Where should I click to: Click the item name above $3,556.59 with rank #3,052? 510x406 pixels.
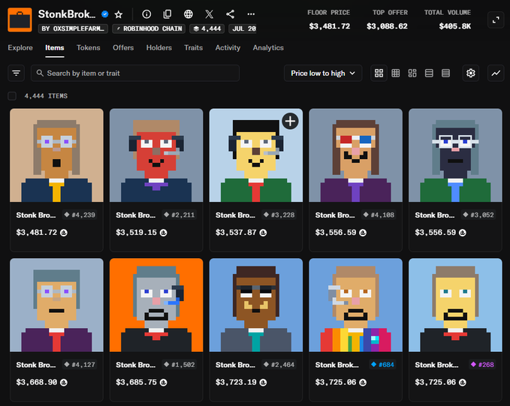tap(435, 215)
